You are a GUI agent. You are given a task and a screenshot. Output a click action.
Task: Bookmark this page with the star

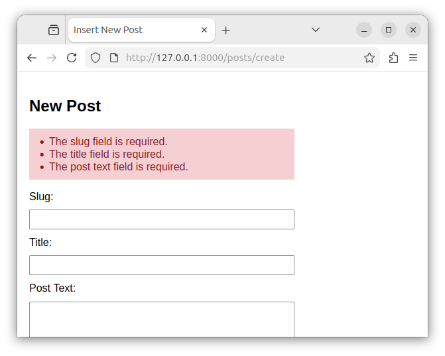(x=369, y=58)
